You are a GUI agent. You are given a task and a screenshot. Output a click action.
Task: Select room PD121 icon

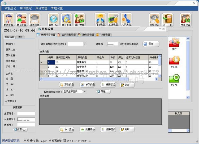tap(174, 80)
